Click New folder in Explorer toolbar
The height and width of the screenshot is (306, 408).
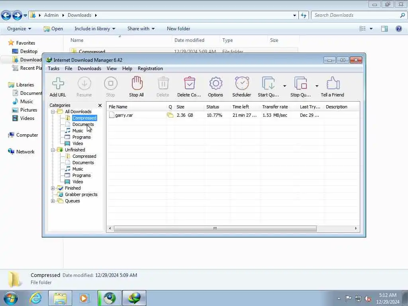click(x=178, y=29)
